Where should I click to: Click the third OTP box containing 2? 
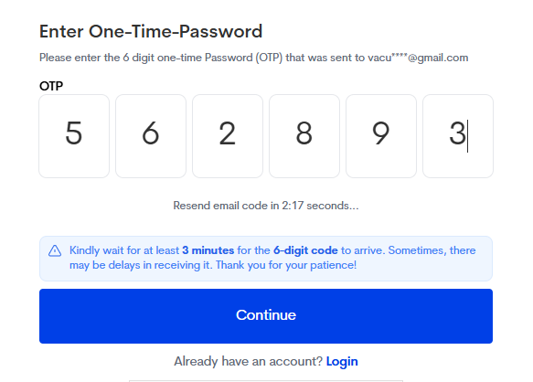[228, 136]
